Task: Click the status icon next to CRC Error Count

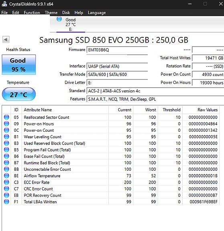Action: point(6,188)
